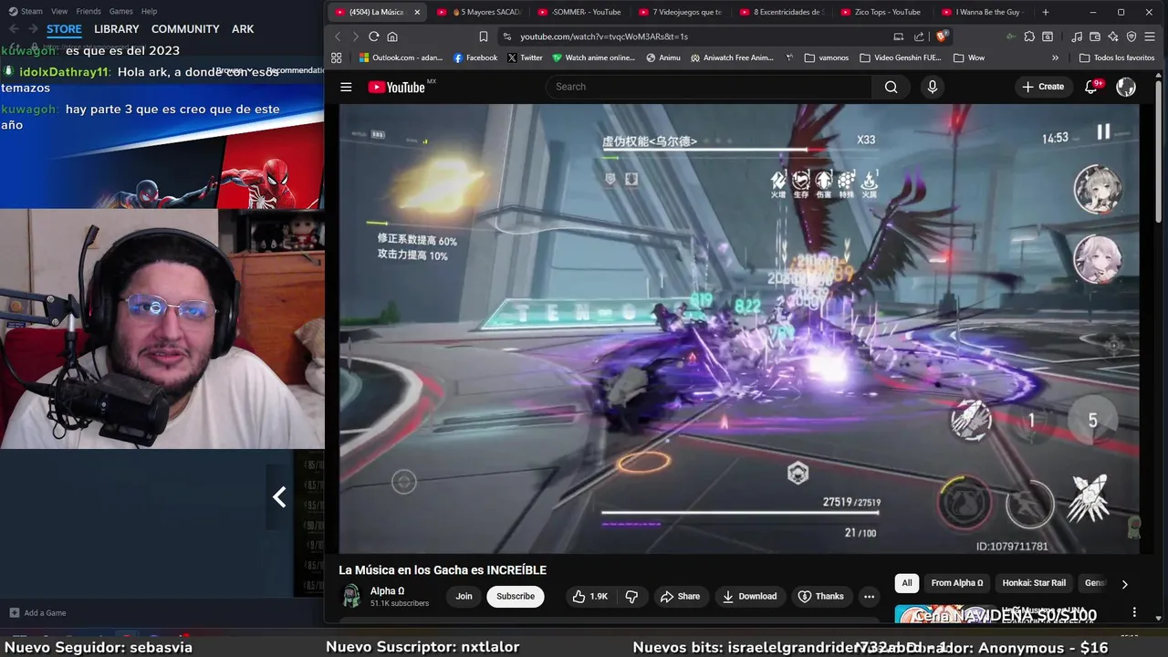Image resolution: width=1168 pixels, height=657 pixels.
Task: Click the YouTube logo
Action: (398, 87)
